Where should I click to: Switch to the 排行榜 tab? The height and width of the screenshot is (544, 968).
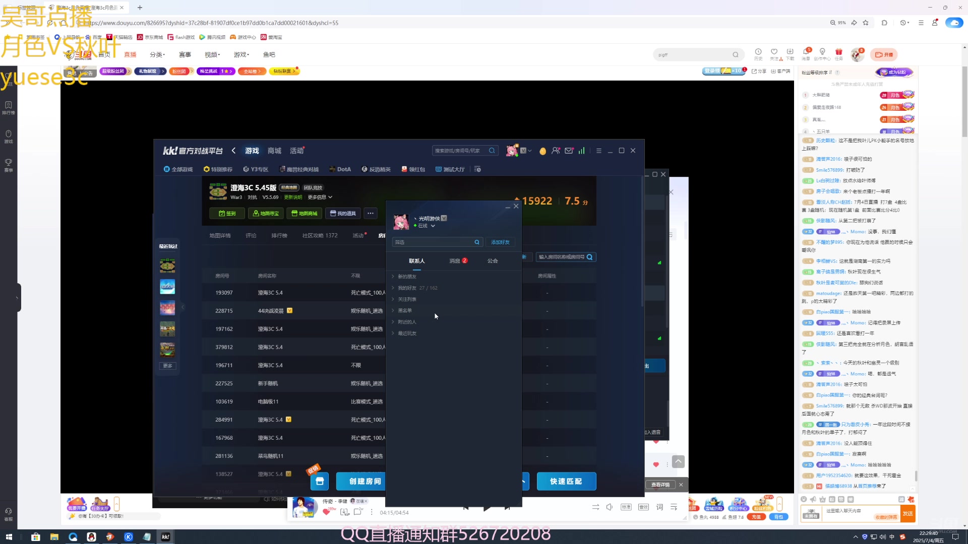click(x=279, y=236)
